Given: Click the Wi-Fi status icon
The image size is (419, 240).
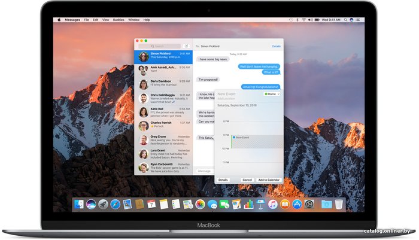Looking at the screenshot, I should pos(303,20).
